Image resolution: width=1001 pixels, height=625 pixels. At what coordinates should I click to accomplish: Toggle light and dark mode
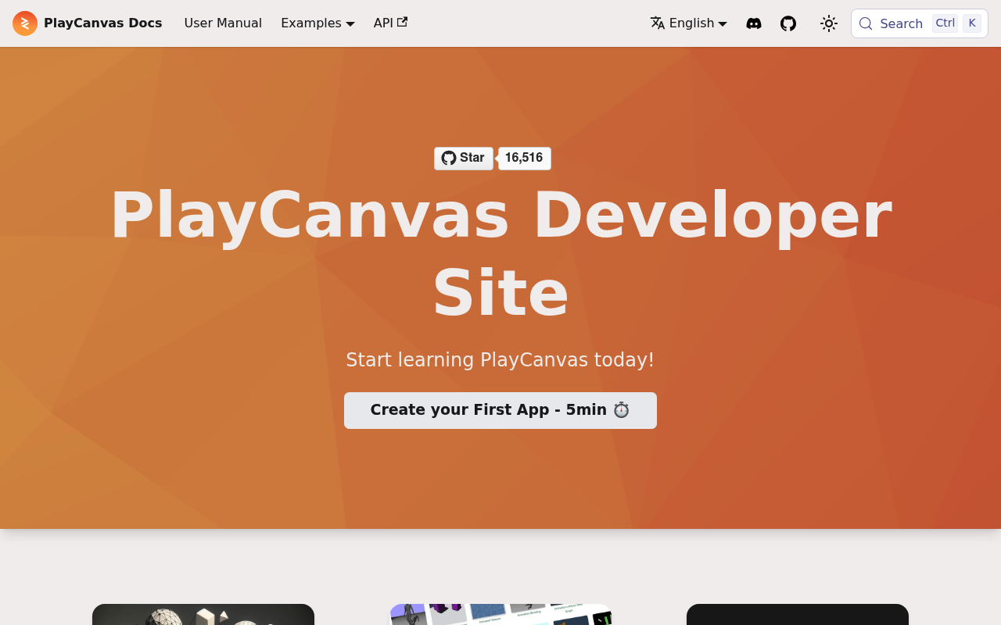[829, 23]
